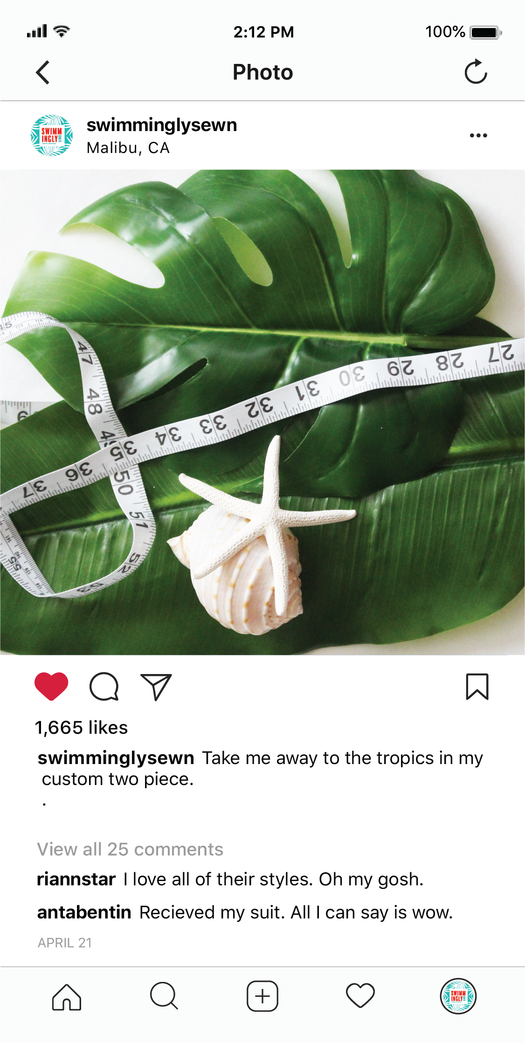Screen dimensions: 525x1043
Task: Create new post with the plus icon
Action: point(262,996)
